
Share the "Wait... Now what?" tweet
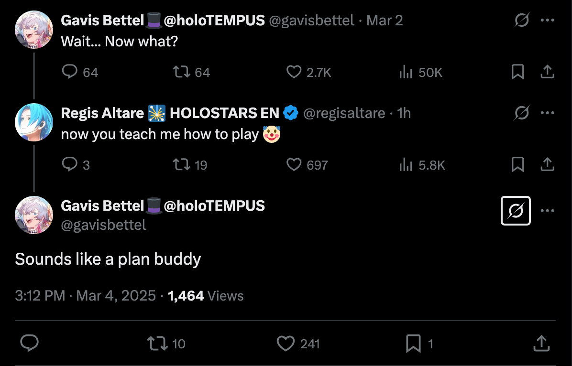tap(547, 72)
